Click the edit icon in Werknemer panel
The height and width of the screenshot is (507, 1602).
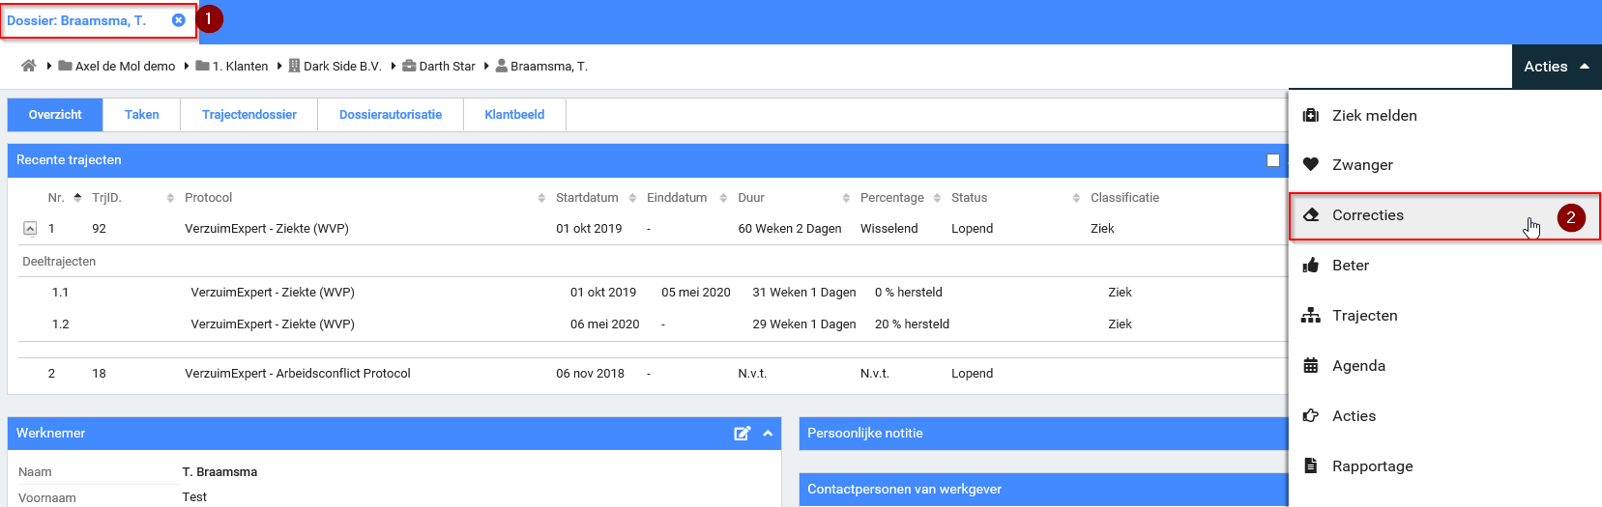742,434
